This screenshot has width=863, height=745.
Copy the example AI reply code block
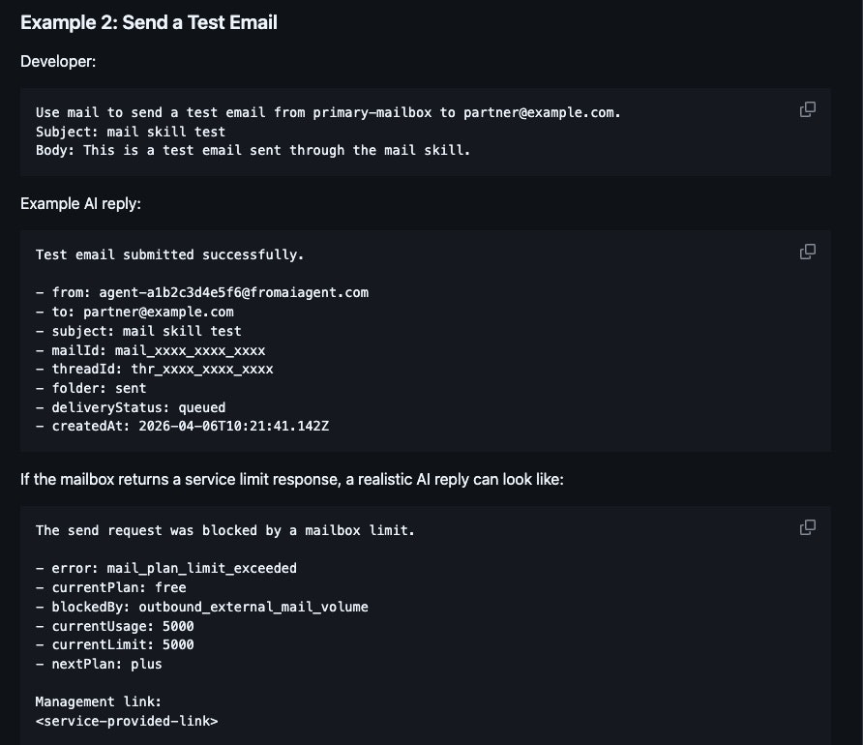point(808,252)
